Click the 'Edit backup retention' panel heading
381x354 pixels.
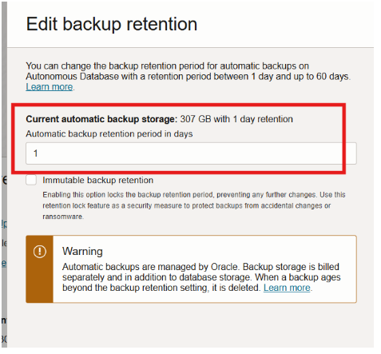point(112,24)
